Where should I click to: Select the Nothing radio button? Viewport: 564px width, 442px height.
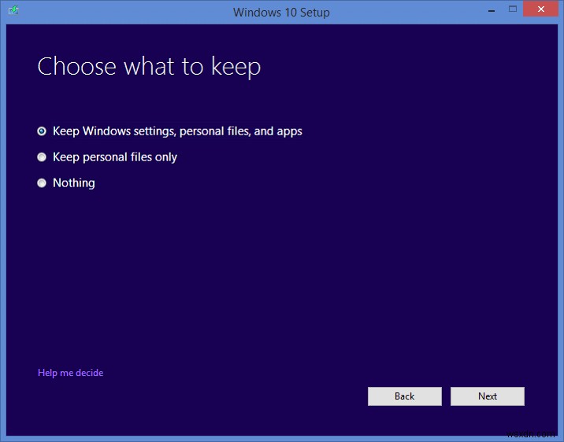42,183
